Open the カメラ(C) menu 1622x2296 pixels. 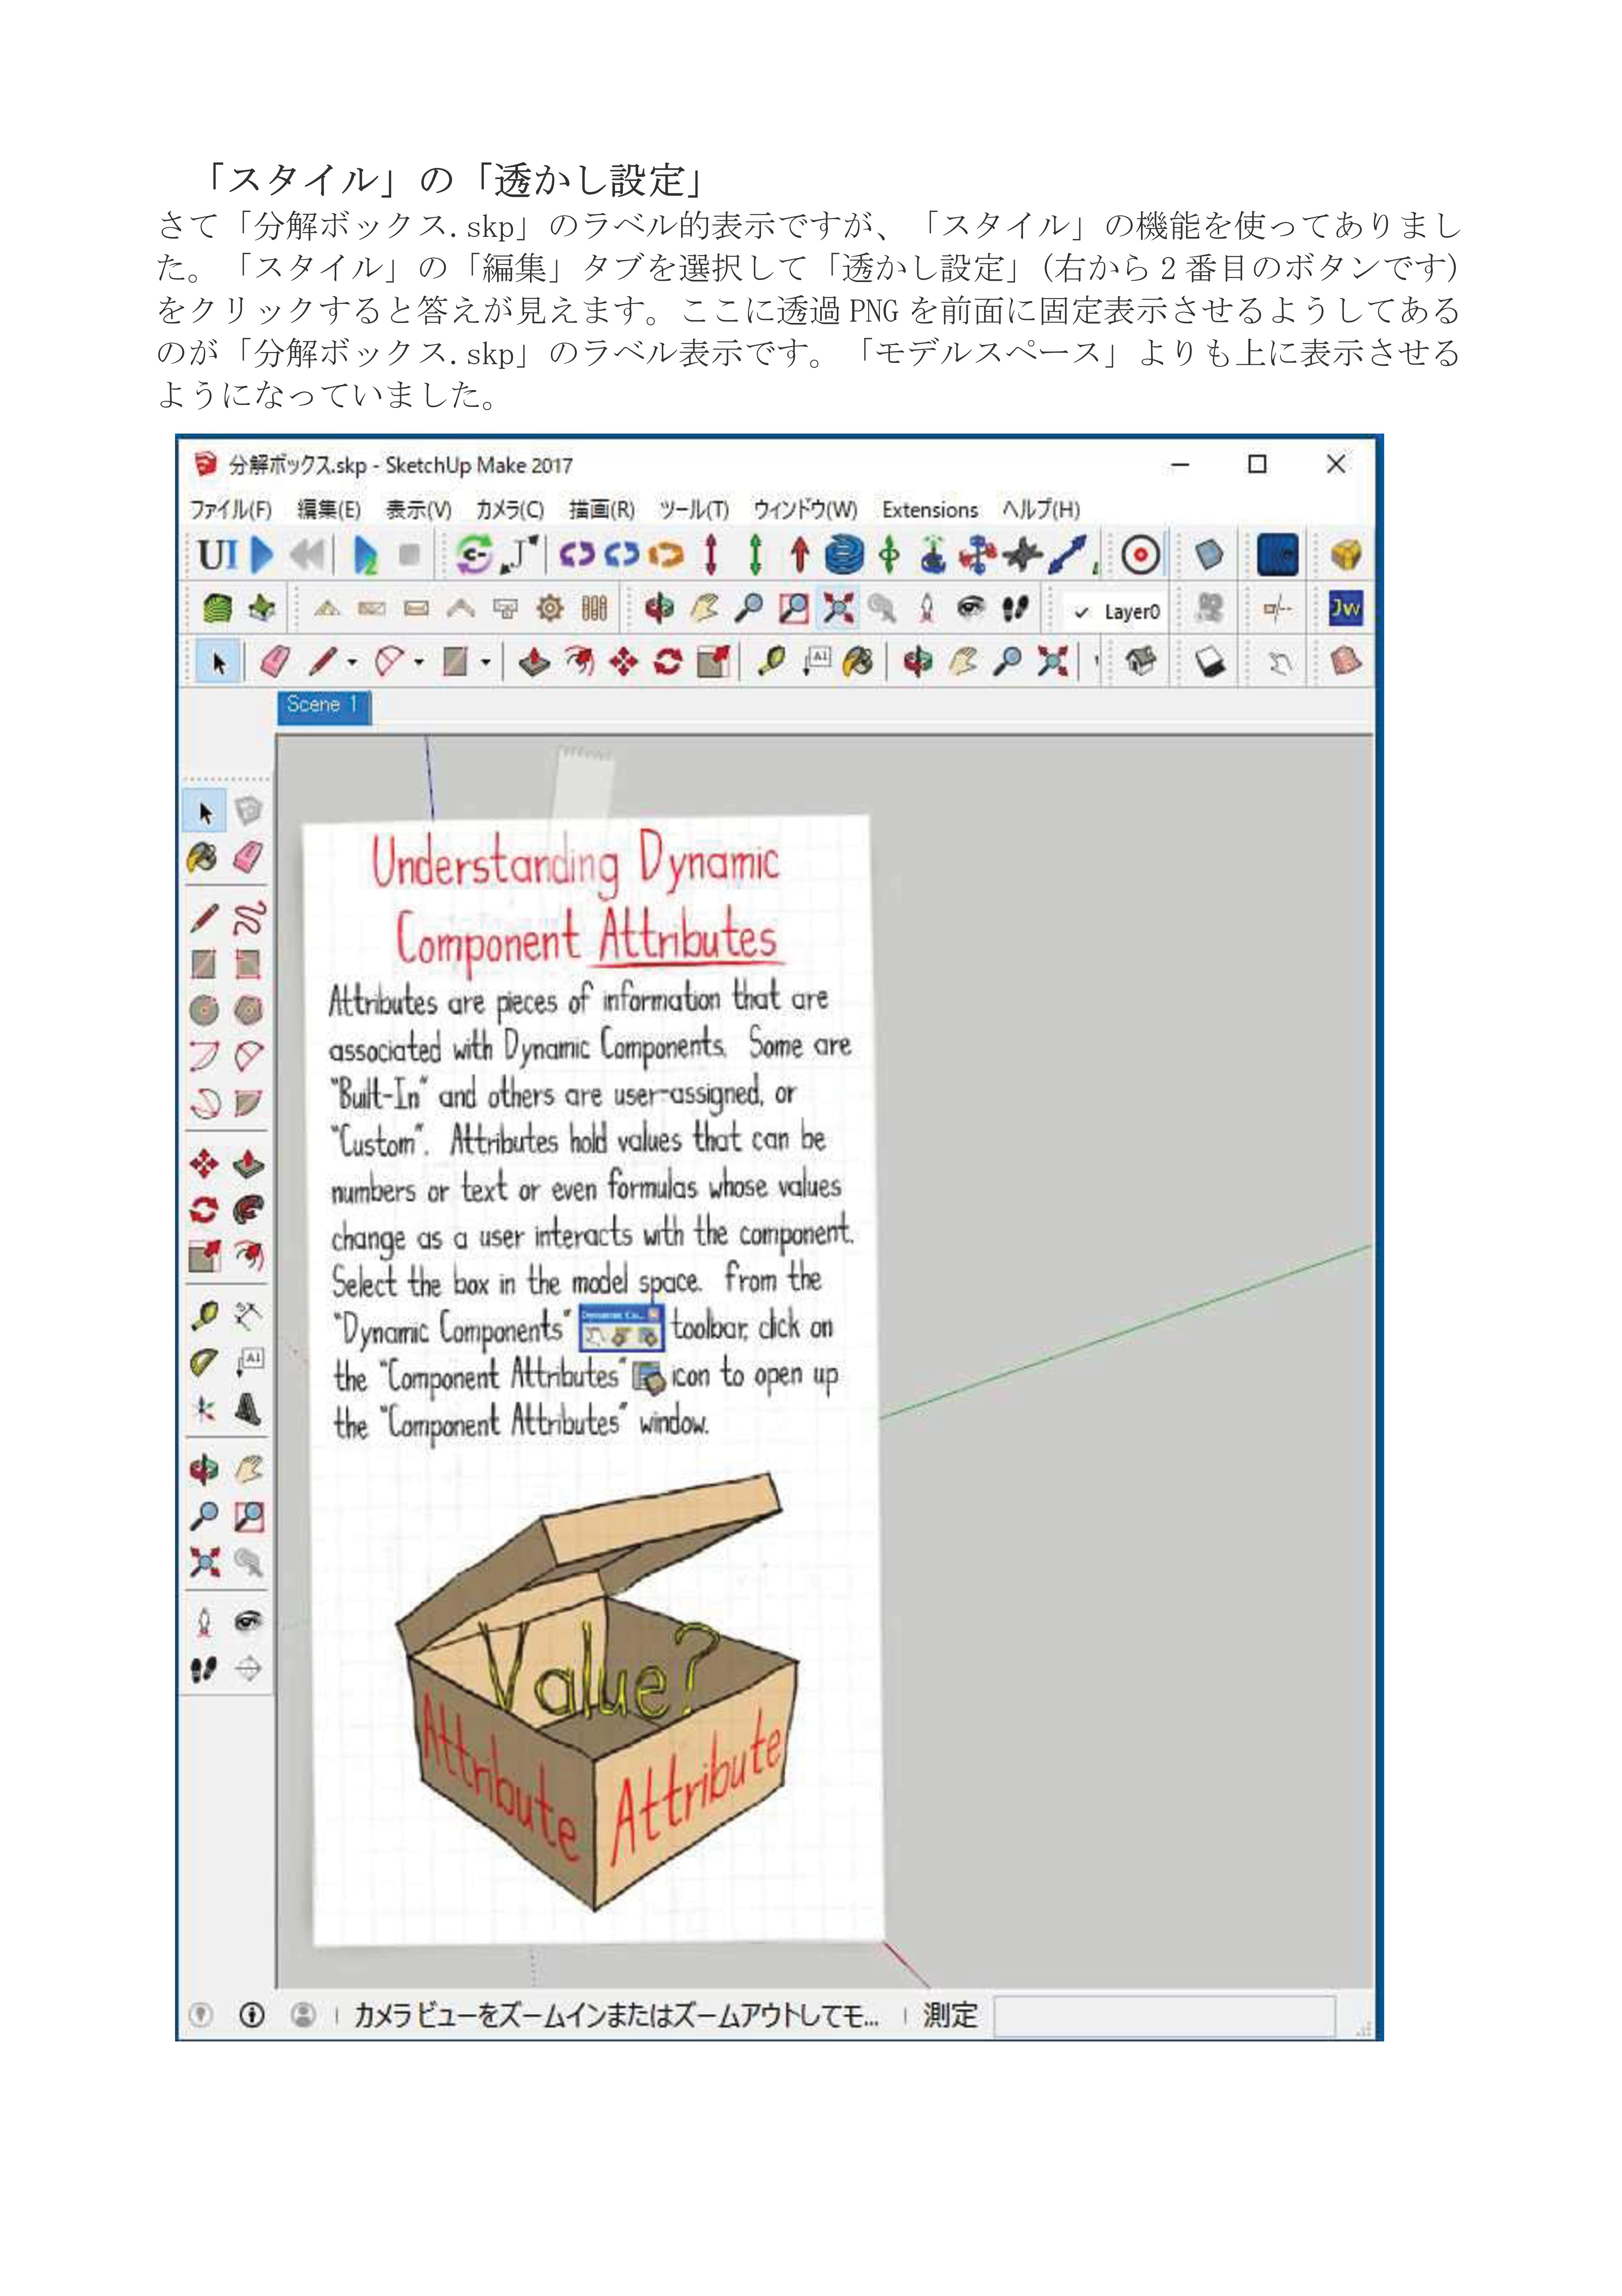click(x=510, y=510)
